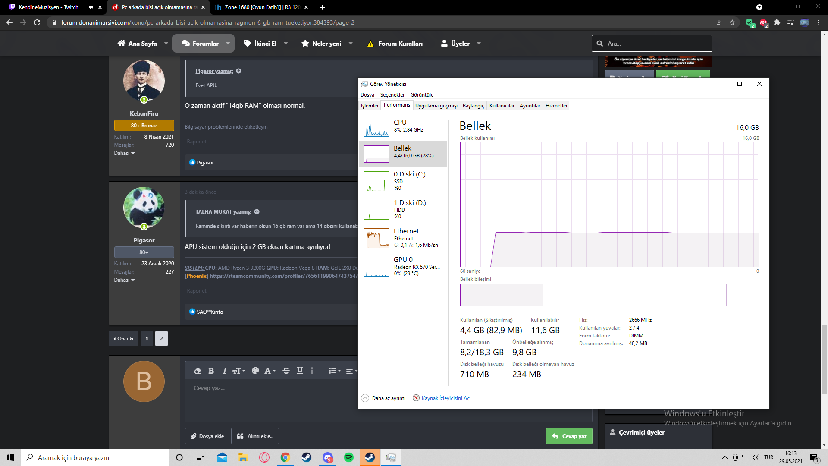Viewport: 828px width, 466px height.
Task: Go to page 1 of the thread
Action: pos(147,339)
